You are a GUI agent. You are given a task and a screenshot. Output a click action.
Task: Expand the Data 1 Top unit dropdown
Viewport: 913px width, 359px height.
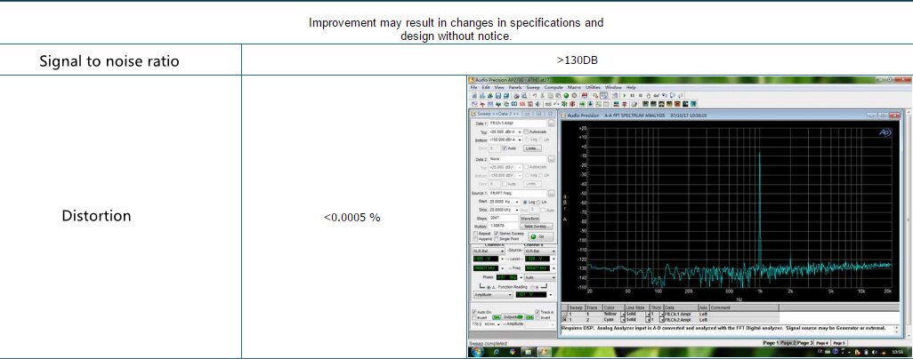tap(520, 132)
